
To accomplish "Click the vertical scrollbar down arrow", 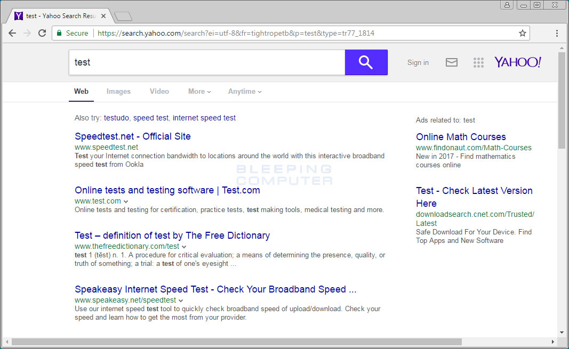I will (x=562, y=332).
